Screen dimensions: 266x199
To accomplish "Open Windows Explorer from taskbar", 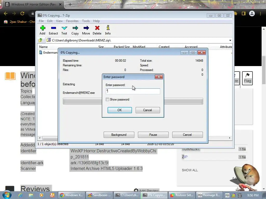I will [31, 195].
